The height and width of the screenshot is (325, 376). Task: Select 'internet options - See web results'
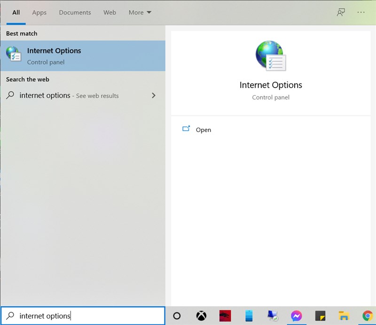83,96
